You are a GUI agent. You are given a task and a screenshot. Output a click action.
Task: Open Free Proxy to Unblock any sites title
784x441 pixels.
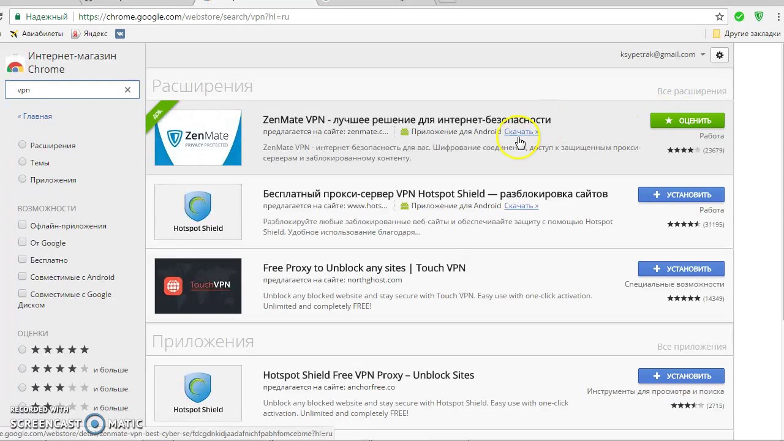point(364,268)
